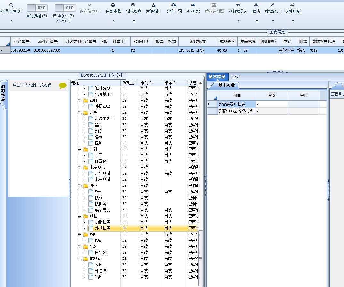Click the 重选开料图 image icon
Viewport: 344px width, 287px height.
tap(214, 5)
